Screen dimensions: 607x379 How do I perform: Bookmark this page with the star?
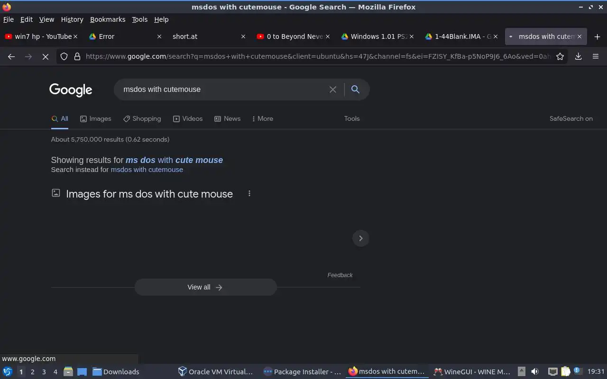(x=560, y=56)
